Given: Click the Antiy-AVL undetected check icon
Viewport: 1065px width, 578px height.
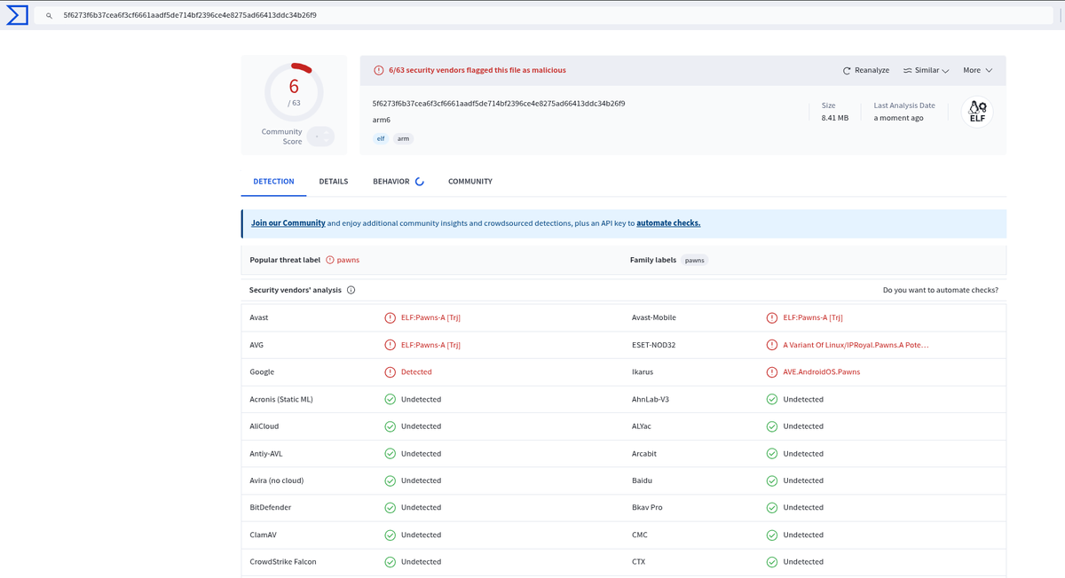Looking at the screenshot, I should (390, 454).
